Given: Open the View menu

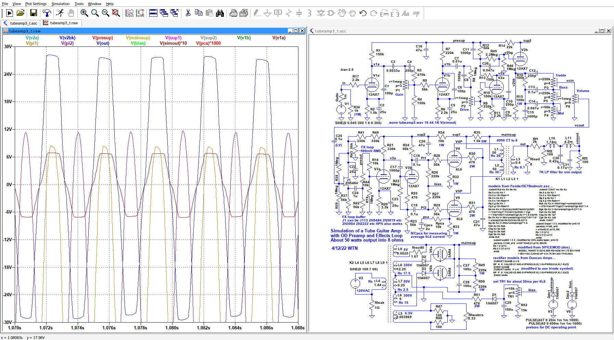Looking at the screenshot, I should click(x=17, y=4).
